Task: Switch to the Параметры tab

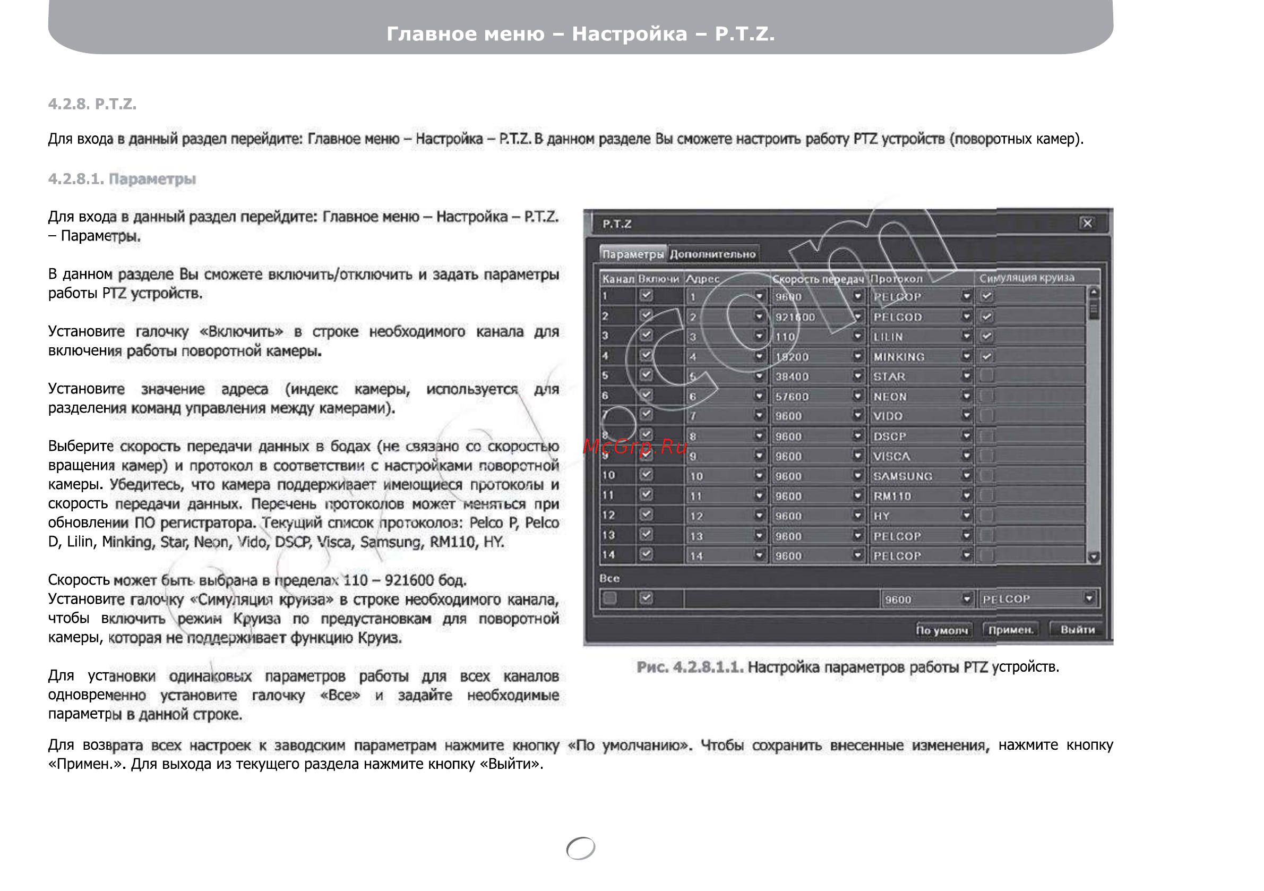Action: pos(633,254)
